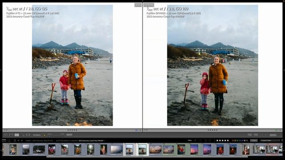The image size is (285, 160).
Task: Click the Candidate label on right pane
Action: point(149,5)
